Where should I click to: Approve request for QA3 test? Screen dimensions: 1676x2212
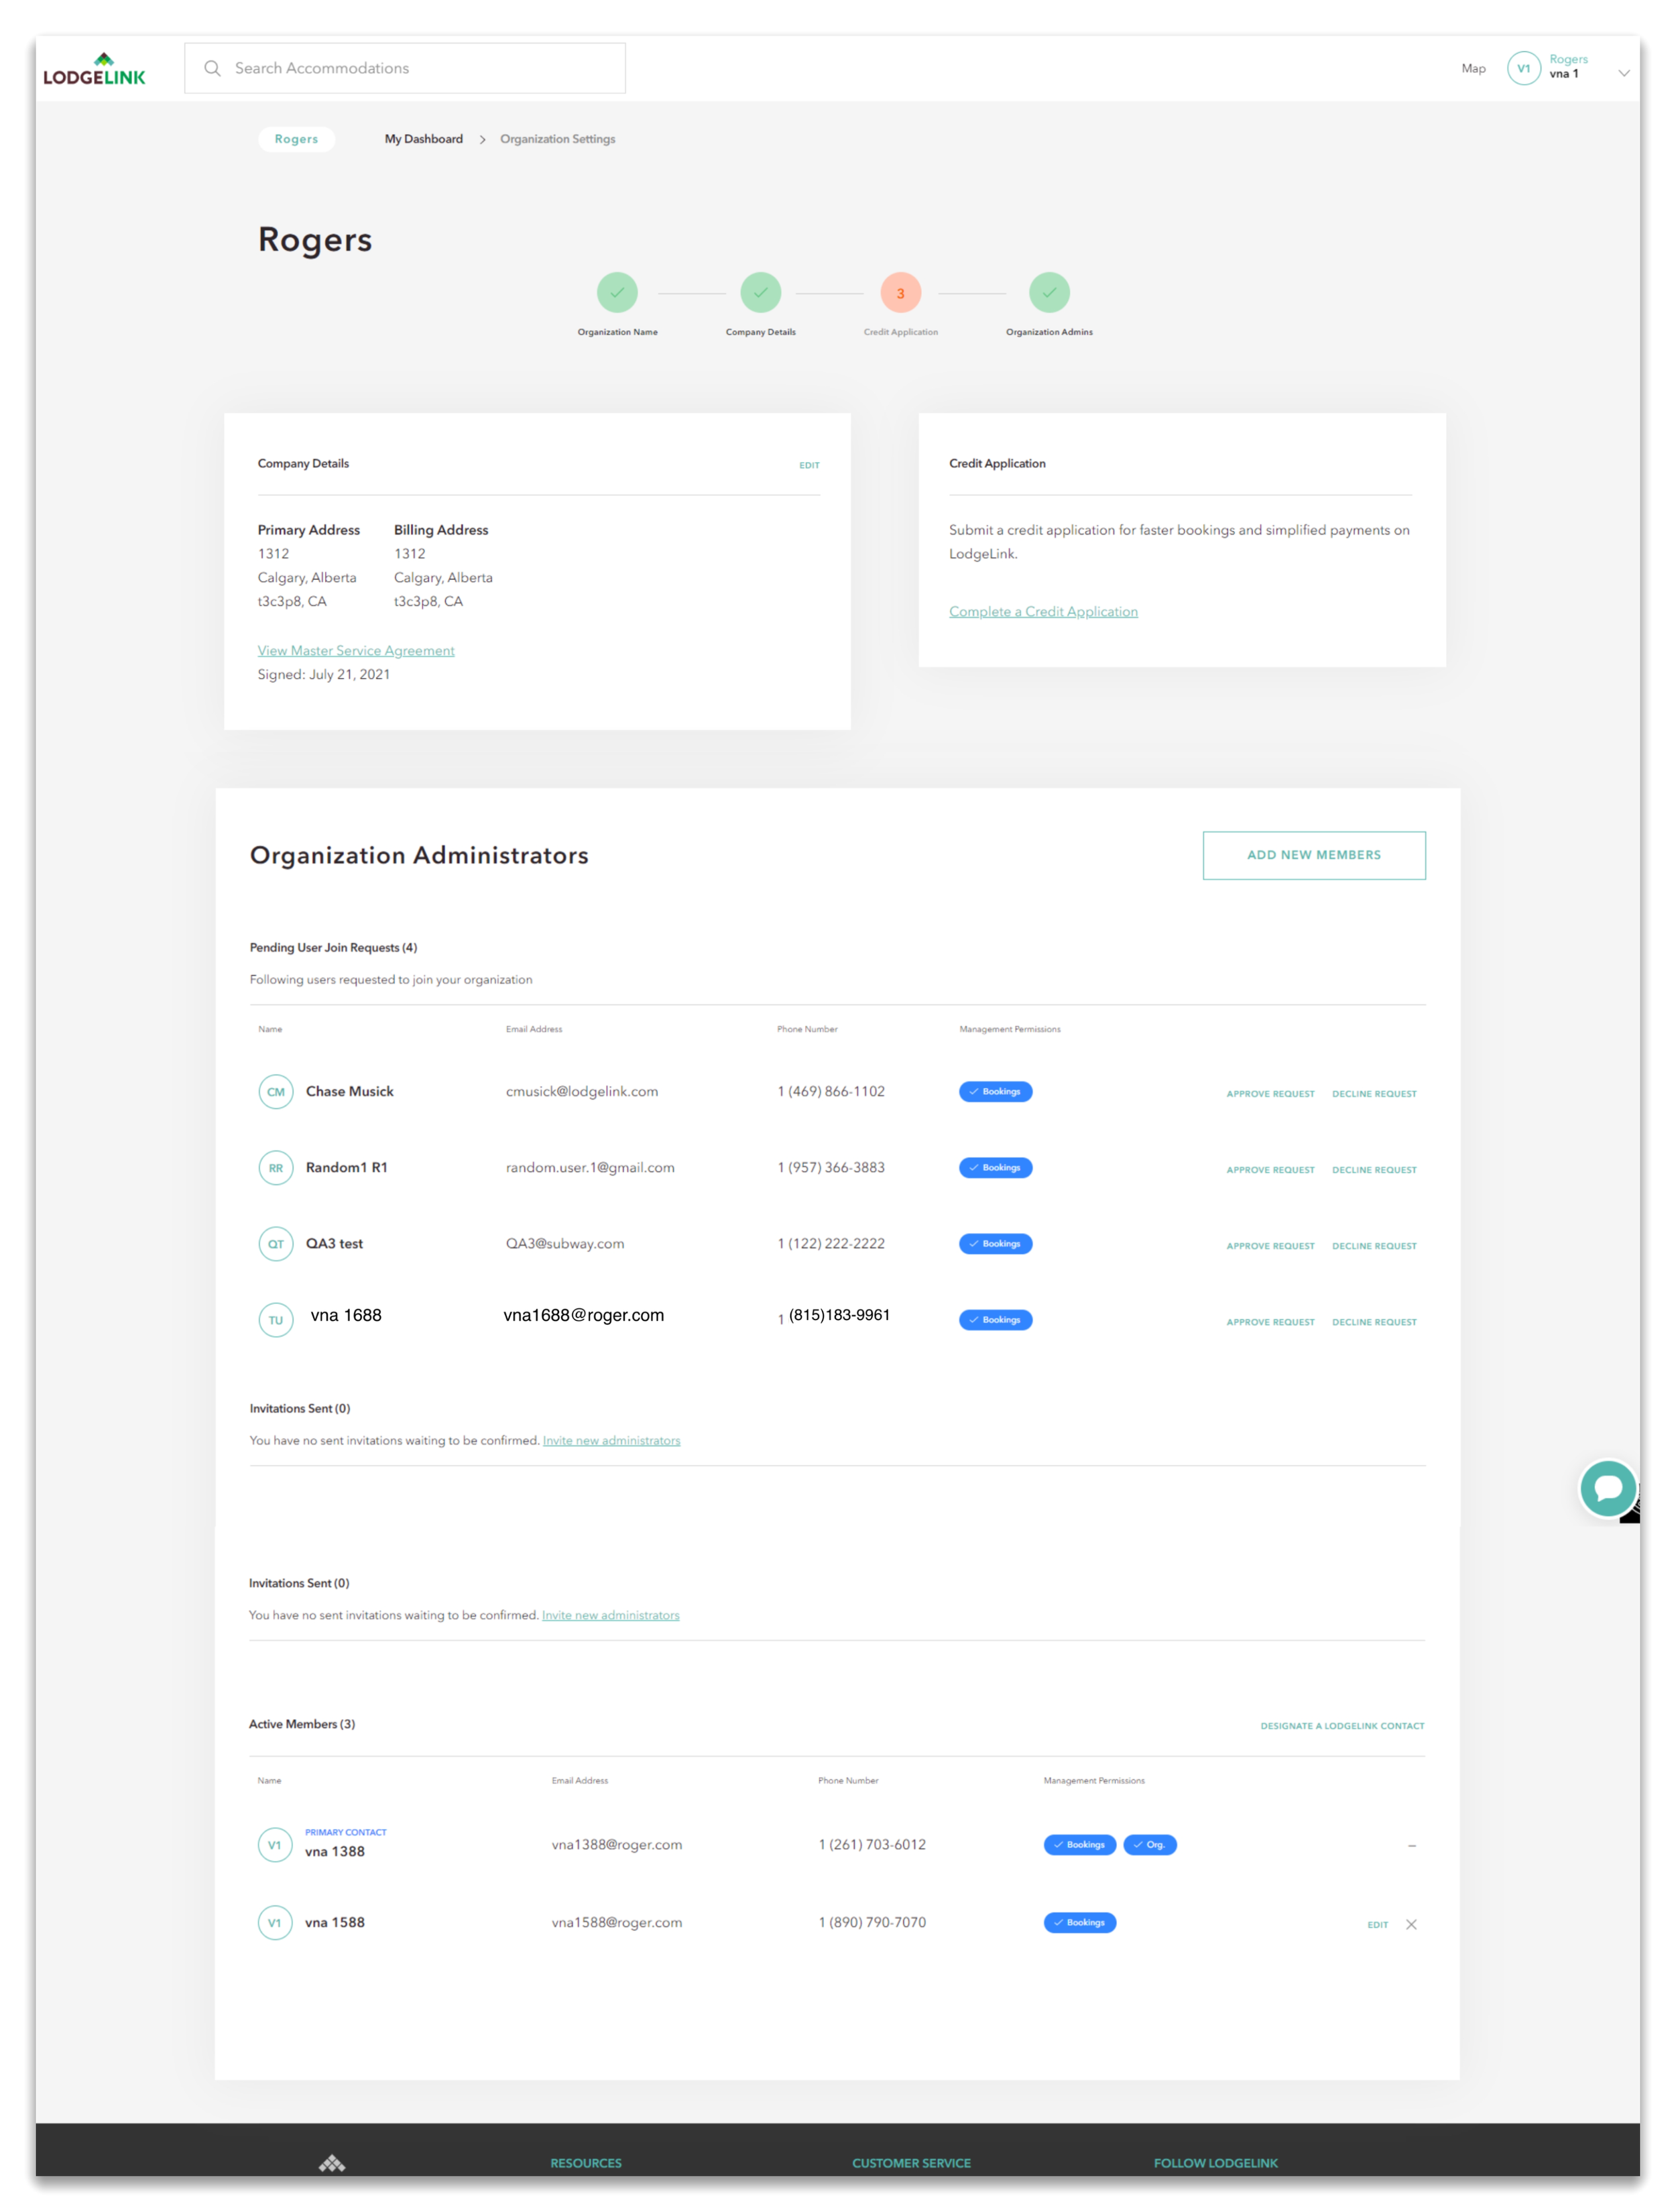tap(1270, 1246)
